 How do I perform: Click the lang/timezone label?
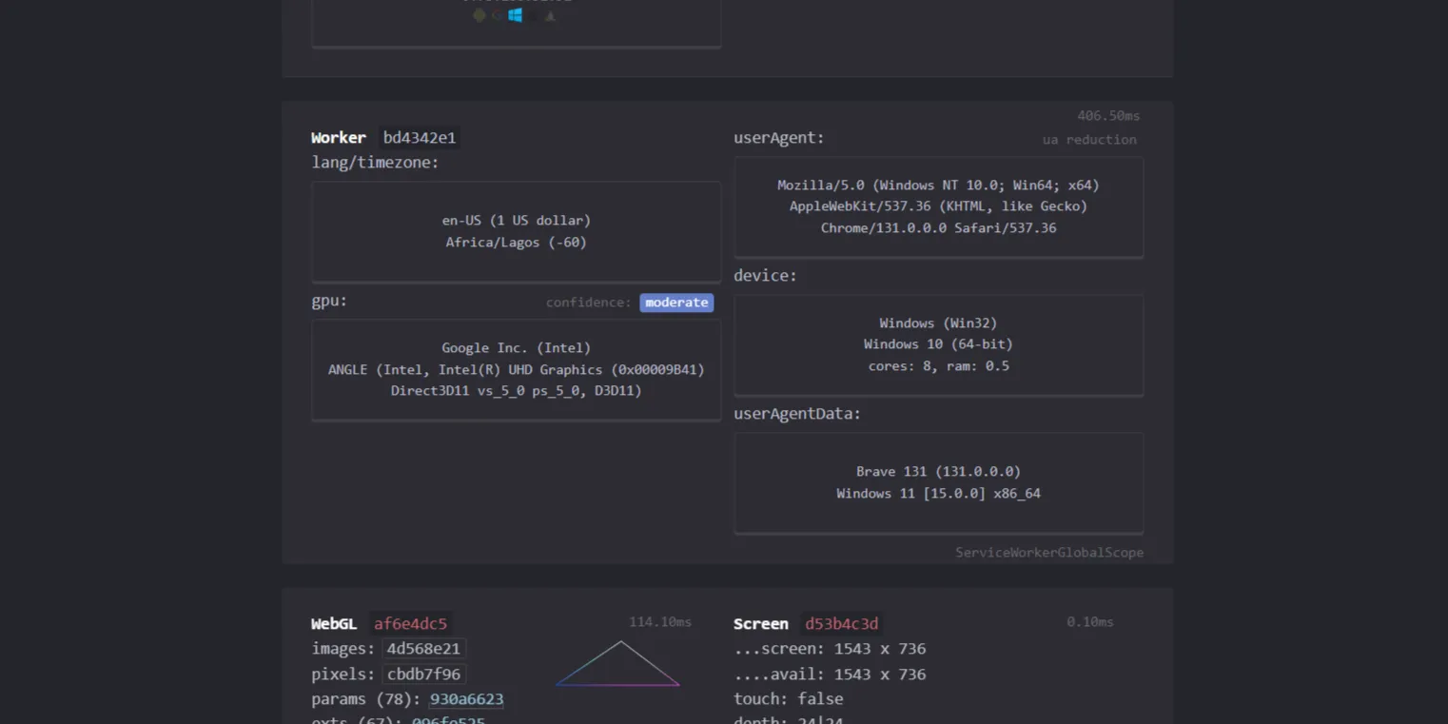tap(376, 163)
